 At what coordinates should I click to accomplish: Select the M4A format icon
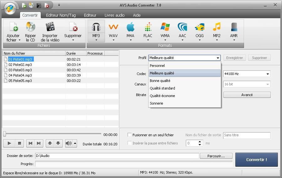[x=130, y=27]
